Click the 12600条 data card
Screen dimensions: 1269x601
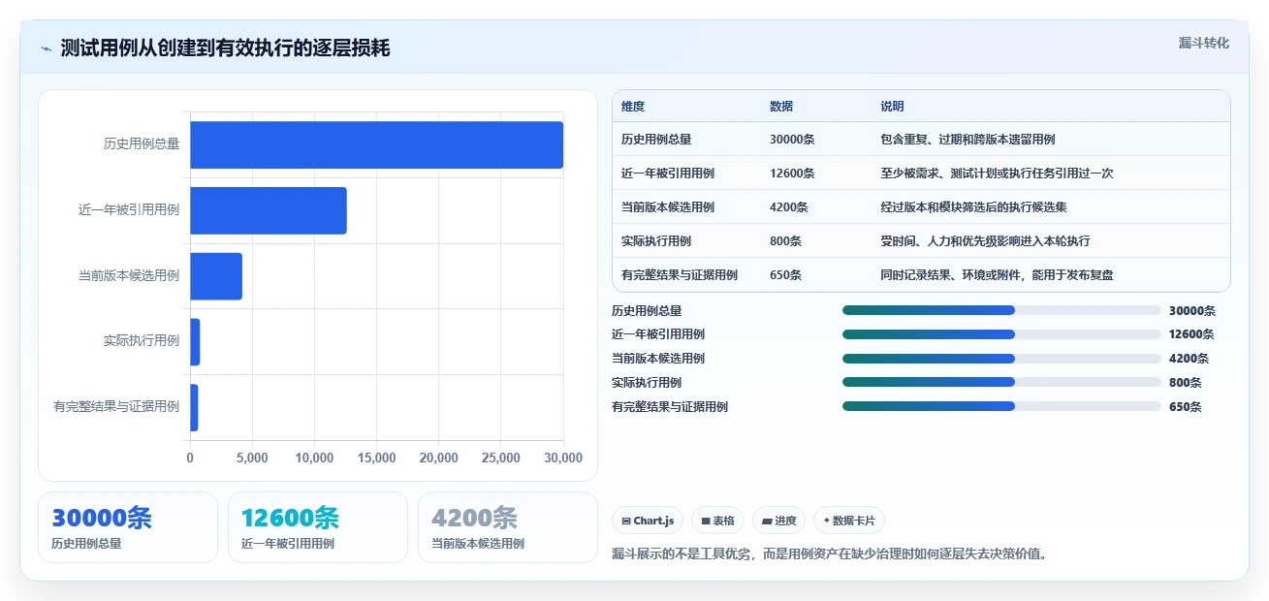318,527
